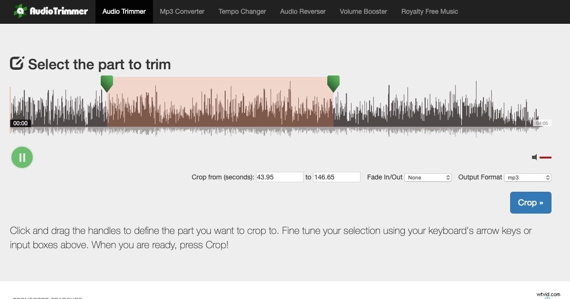Click the pencil edit icon beside the heading

16,63
